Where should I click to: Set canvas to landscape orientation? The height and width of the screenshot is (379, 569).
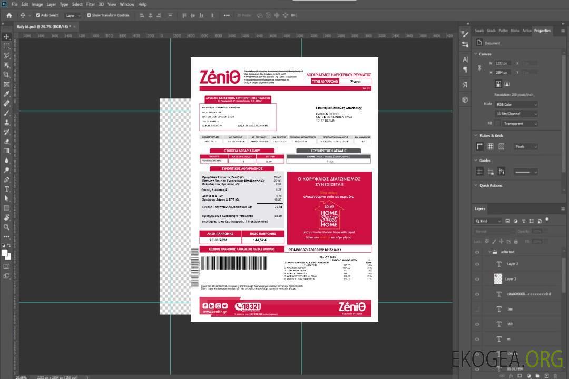pos(507,84)
